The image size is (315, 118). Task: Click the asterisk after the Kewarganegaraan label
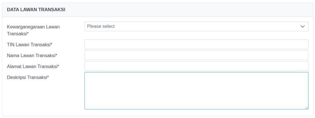click(28, 33)
